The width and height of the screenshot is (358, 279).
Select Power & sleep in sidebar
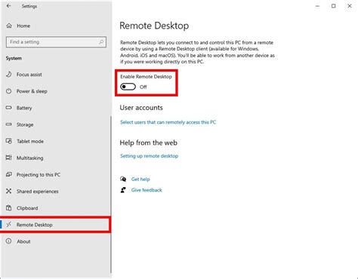pyautogui.click(x=32, y=91)
